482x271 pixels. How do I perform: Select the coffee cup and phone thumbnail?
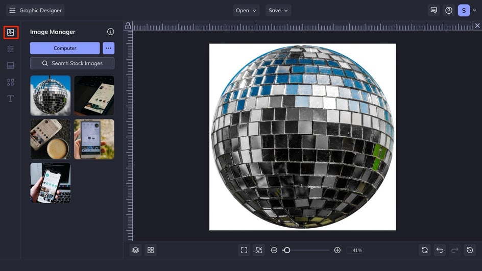51,139
